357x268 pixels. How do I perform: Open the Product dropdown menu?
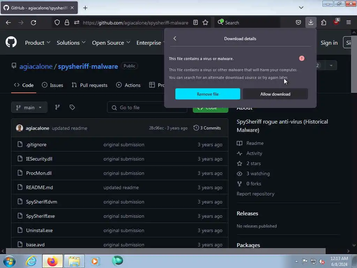38,43
